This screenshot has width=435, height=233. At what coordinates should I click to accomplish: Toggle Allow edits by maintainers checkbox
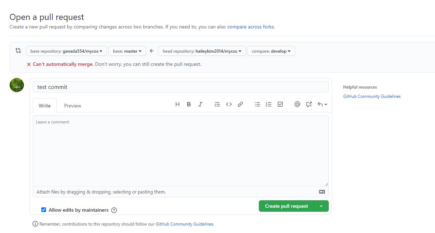point(44,210)
